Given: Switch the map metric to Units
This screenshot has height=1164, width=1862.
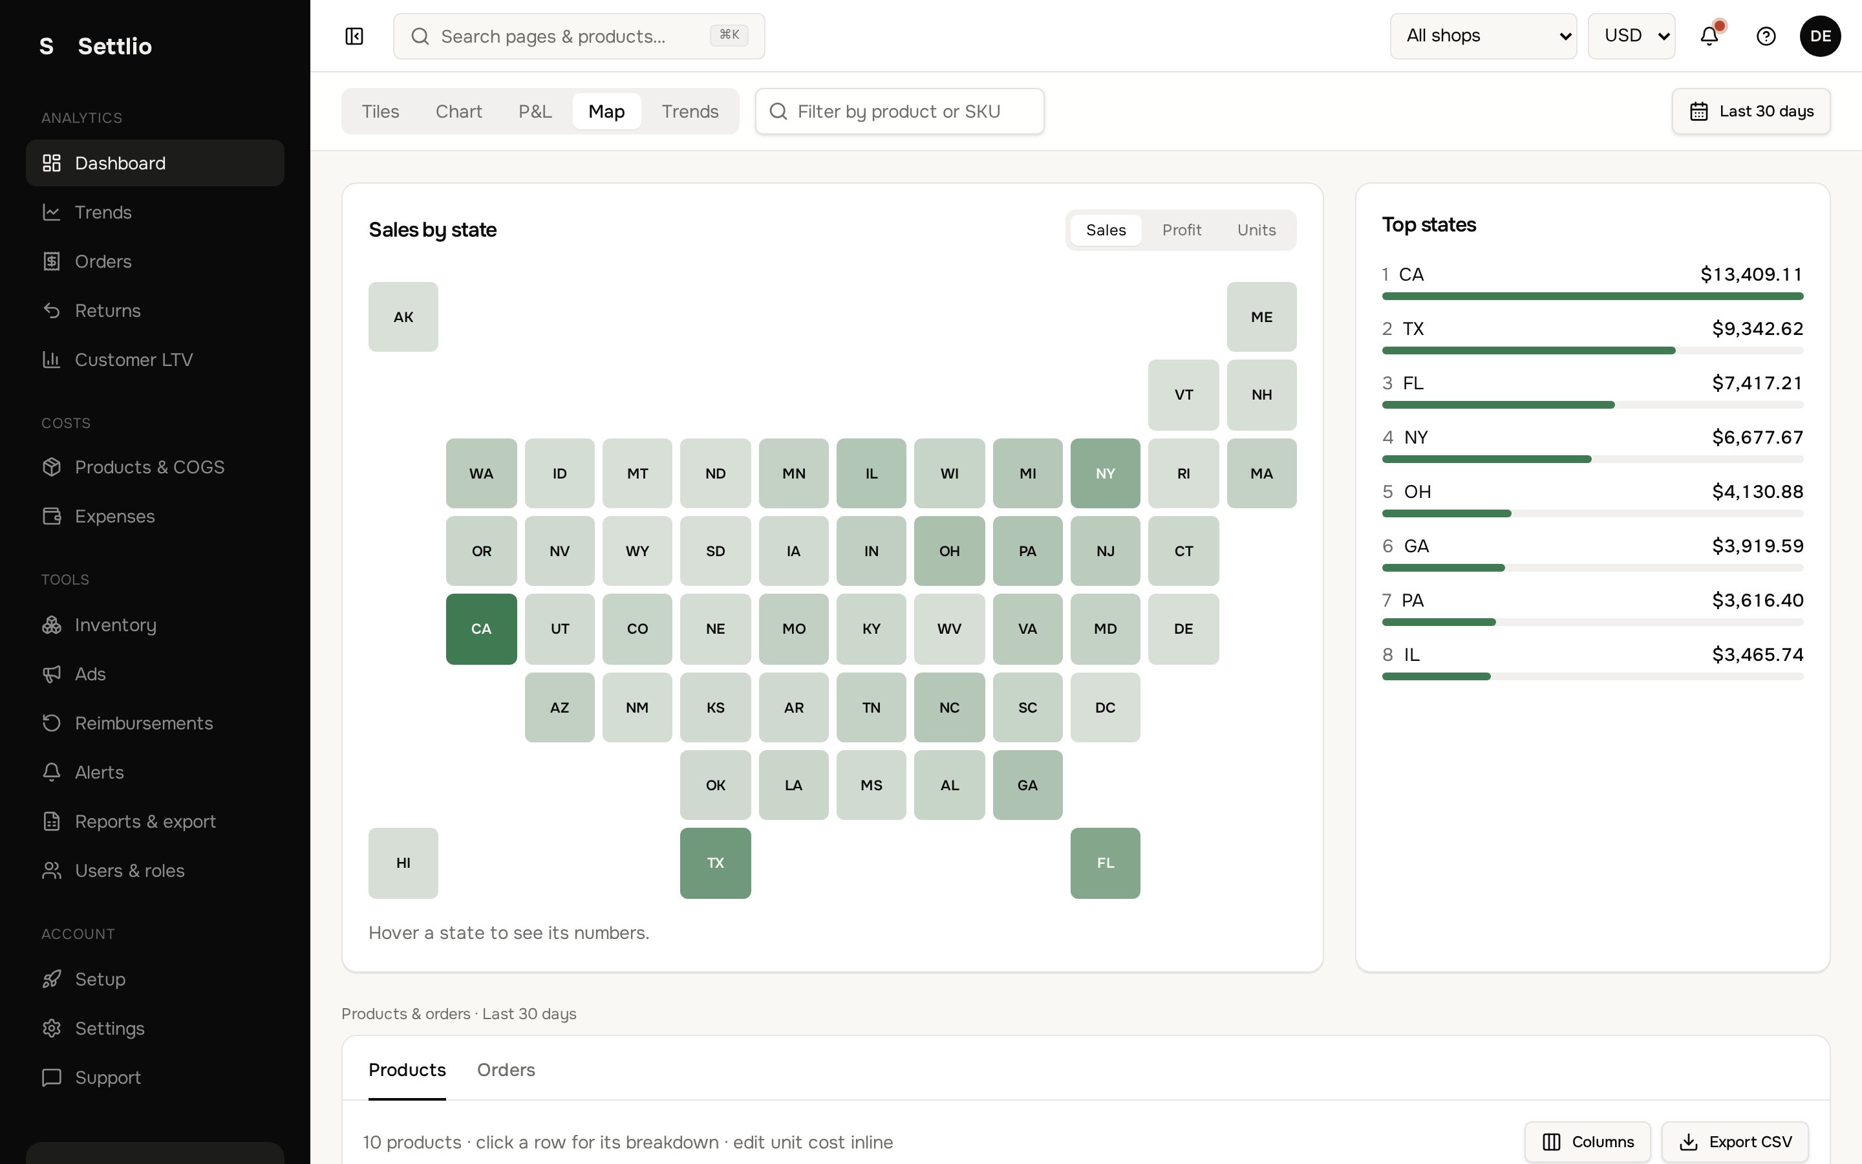Looking at the screenshot, I should (x=1256, y=230).
